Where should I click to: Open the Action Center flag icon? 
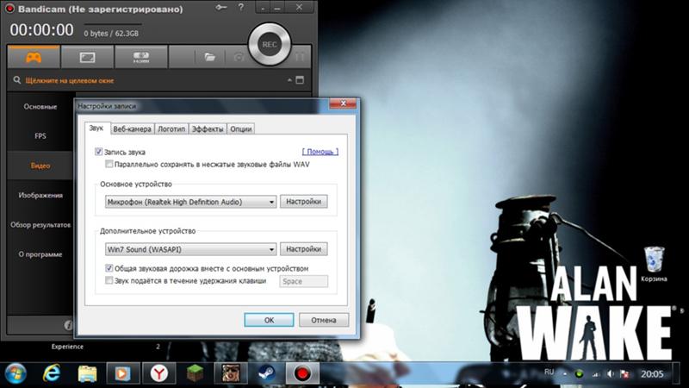point(624,374)
